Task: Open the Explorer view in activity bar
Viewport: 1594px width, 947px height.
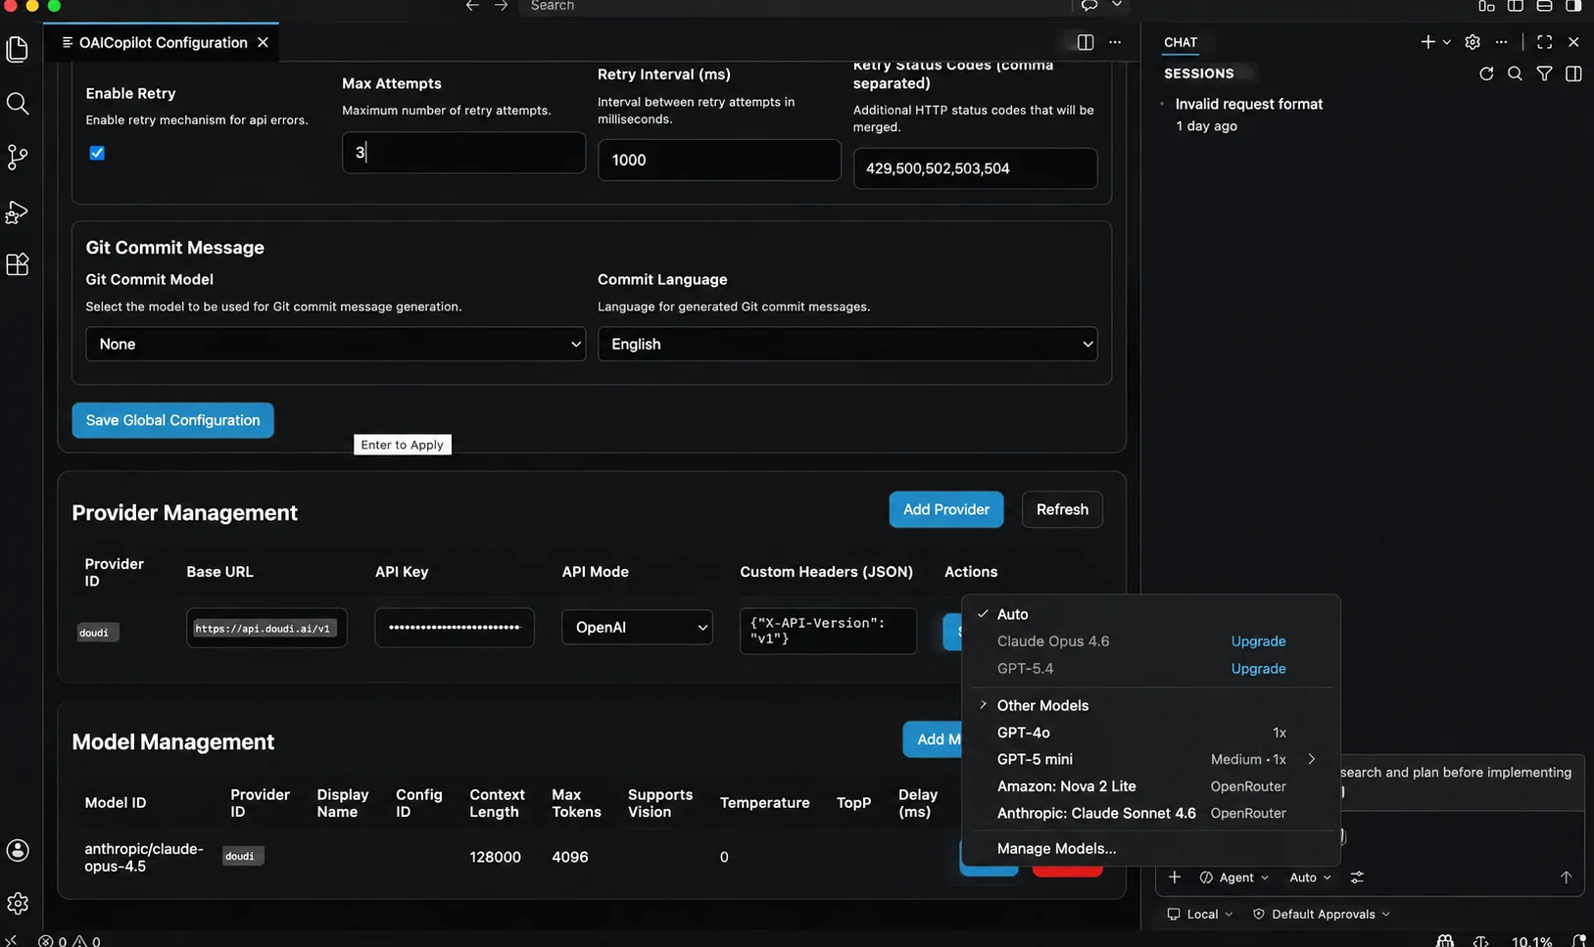Action: point(18,49)
